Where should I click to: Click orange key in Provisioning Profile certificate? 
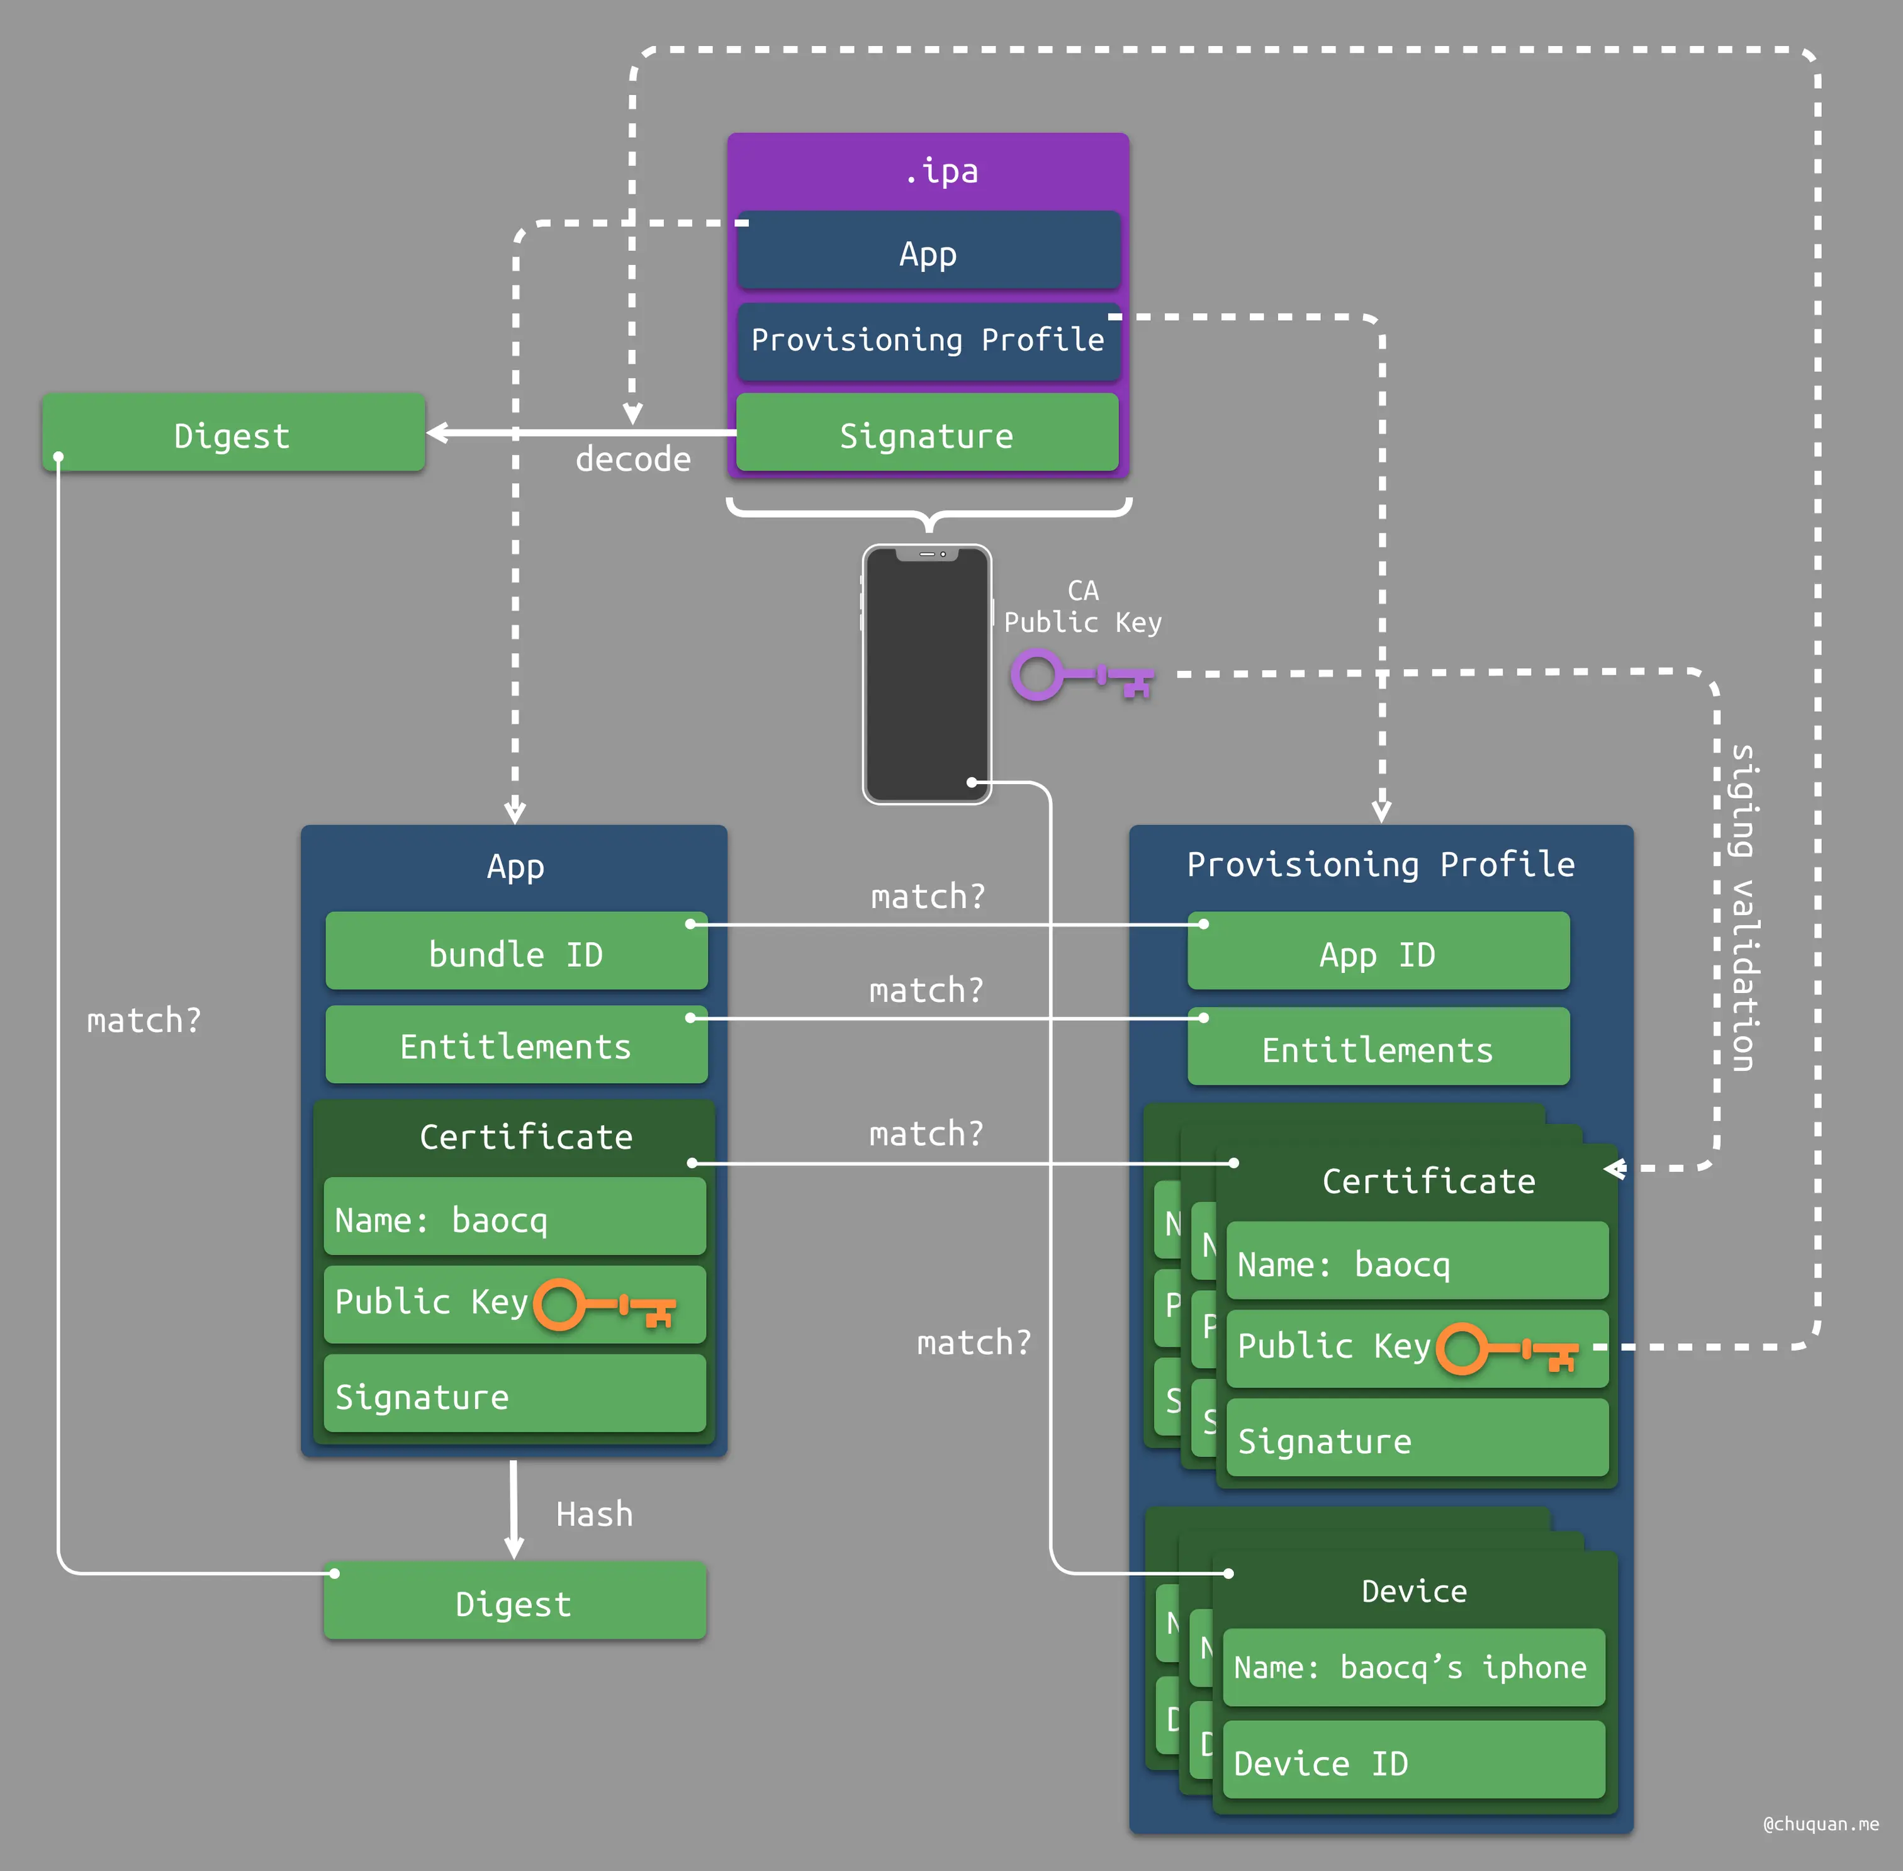point(1506,1349)
